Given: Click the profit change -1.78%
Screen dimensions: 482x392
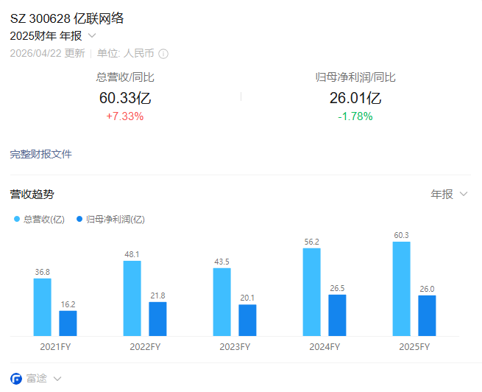Looking at the screenshot, I should pos(355,116).
